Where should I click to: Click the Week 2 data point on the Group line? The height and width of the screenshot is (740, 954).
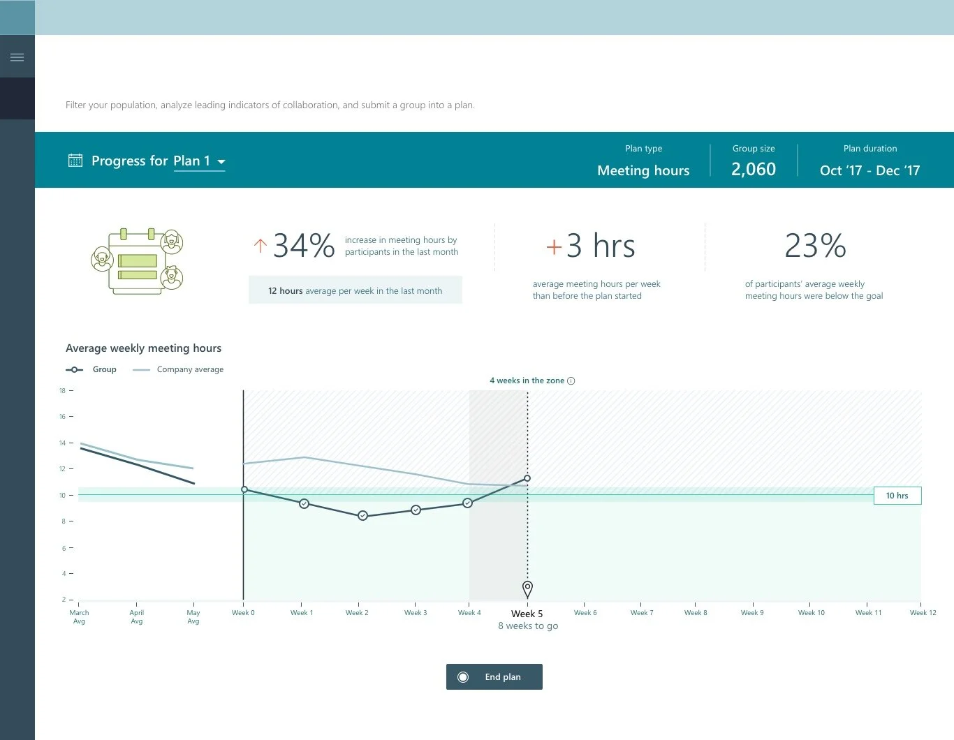(x=362, y=515)
